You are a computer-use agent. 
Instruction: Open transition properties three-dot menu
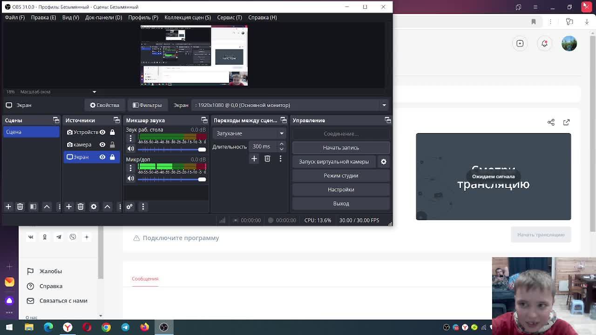(x=280, y=159)
